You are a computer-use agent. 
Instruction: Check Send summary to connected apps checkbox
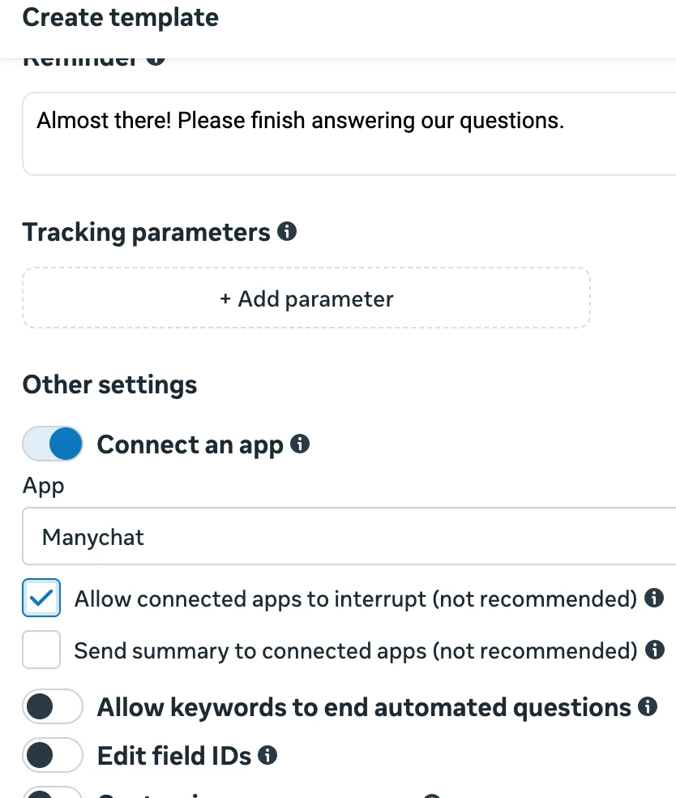coord(41,650)
